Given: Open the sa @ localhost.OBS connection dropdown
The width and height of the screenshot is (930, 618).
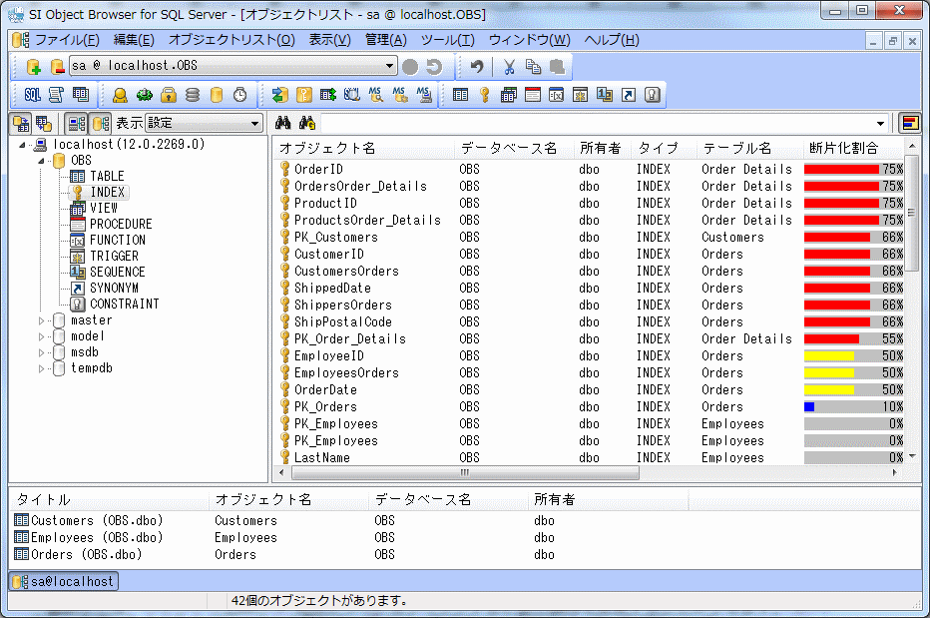Looking at the screenshot, I should (x=390, y=67).
